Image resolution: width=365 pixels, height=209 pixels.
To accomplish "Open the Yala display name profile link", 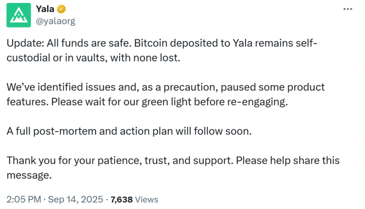I will pyautogui.click(x=45, y=9).
